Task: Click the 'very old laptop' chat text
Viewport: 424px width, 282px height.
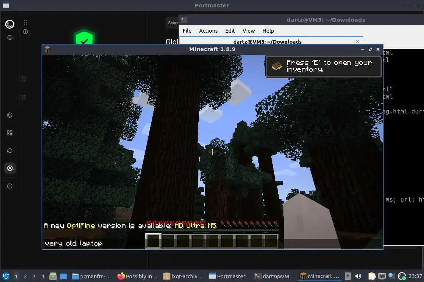Action: tap(74, 243)
